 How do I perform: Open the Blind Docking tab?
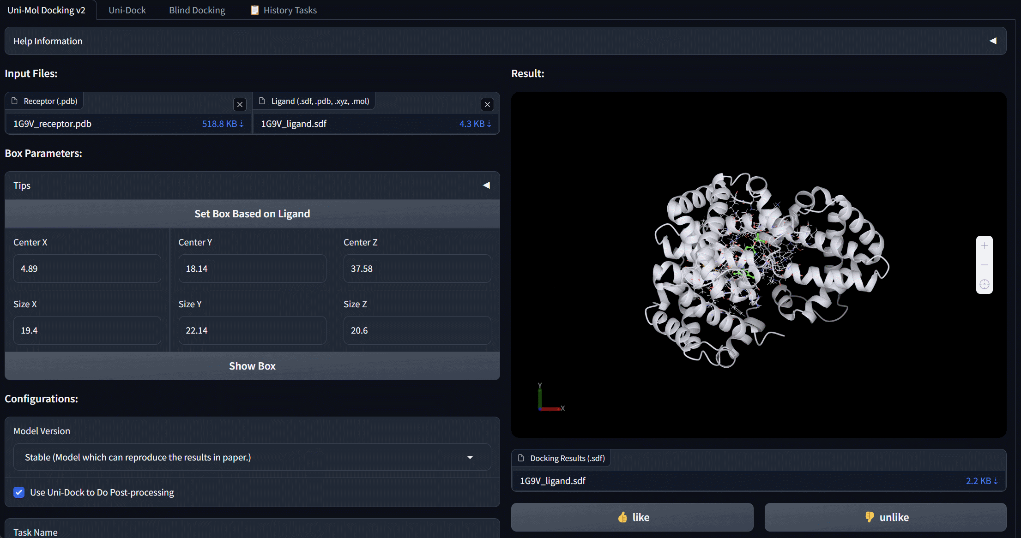coord(197,10)
